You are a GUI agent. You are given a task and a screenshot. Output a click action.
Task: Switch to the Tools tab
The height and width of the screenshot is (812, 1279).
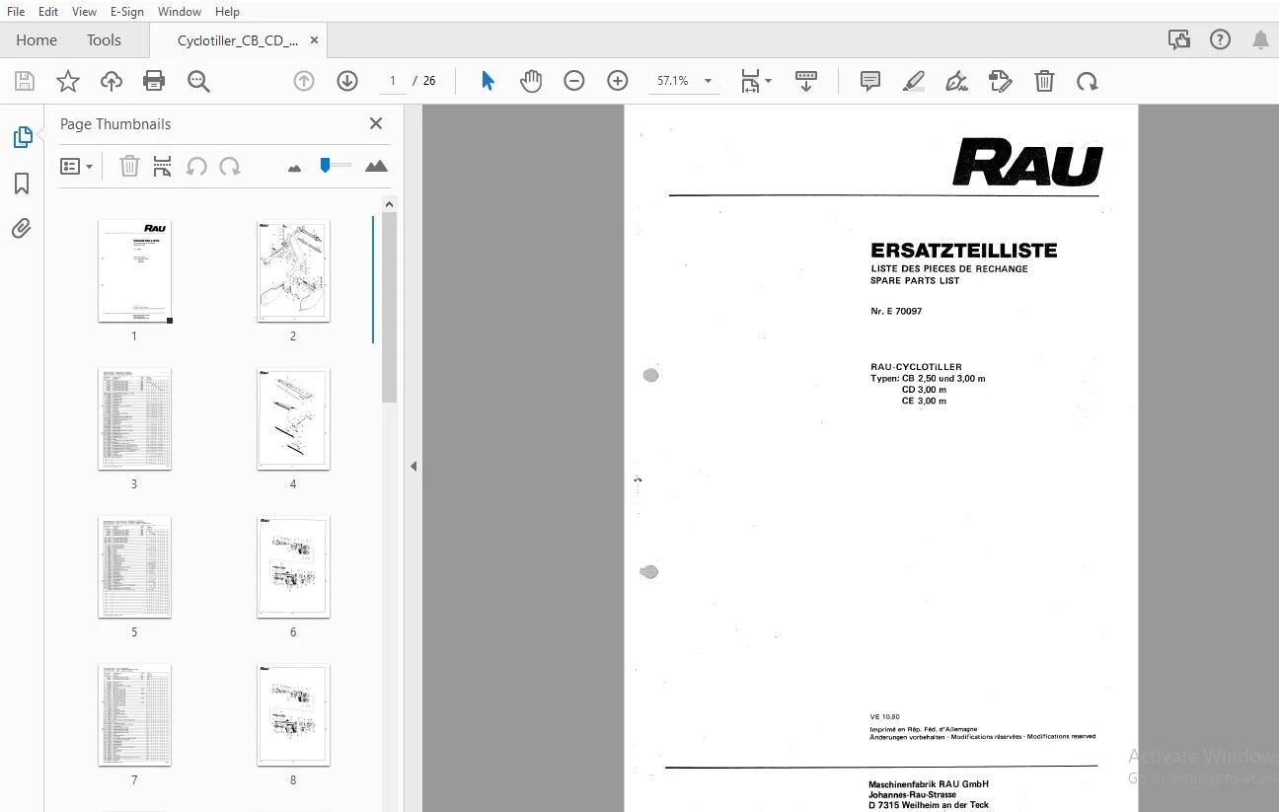[104, 39]
